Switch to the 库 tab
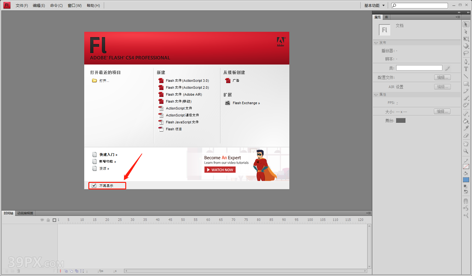 [386, 17]
